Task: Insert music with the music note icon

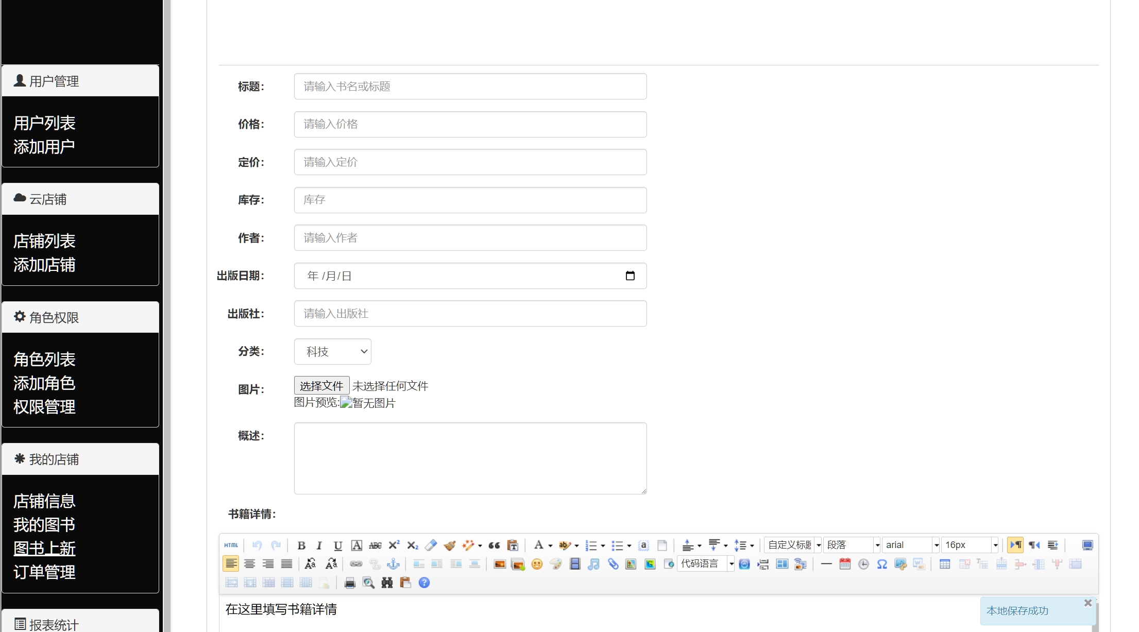Action: pos(593,564)
